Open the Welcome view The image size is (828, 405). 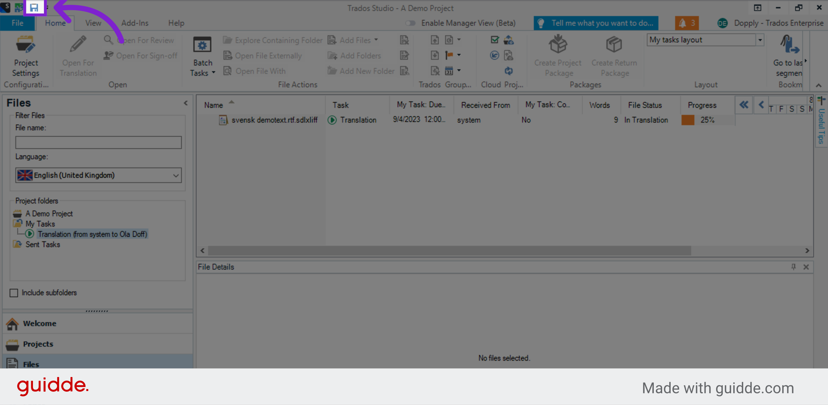point(98,324)
